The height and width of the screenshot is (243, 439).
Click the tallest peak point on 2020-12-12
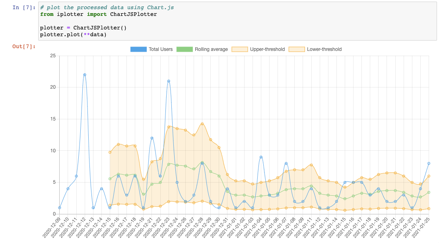point(84,74)
